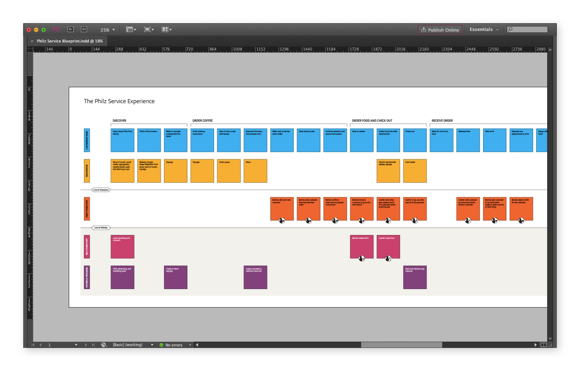The width and height of the screenshot is (580, 371).
Task: Select the ORDER FOOD AND CHECK OUT heading
Action: coord(372,121)
